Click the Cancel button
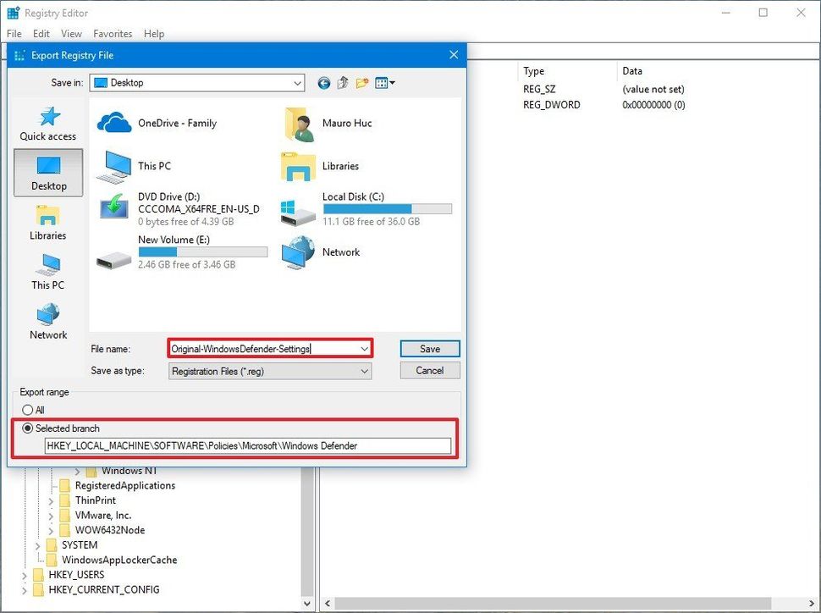Image resolution: width=821 pixels, height=613 pixels. 429,370
